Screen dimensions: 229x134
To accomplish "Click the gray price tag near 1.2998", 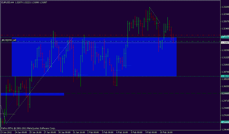I will [x=225, y=93].
